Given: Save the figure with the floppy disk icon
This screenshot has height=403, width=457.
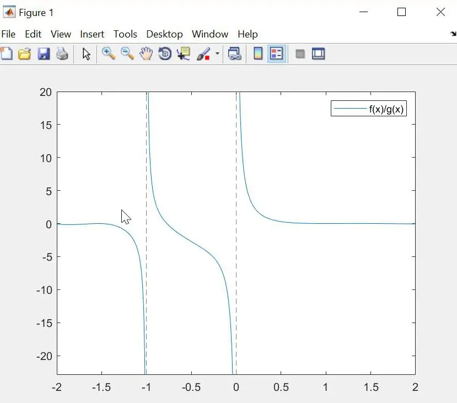Looking at the screenshot, I should click(x=44, y=53).
